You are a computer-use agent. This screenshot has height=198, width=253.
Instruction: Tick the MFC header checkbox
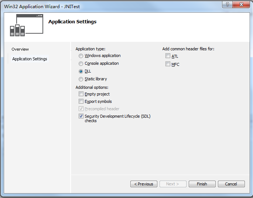pyautogui.click(x=168, y=64)
